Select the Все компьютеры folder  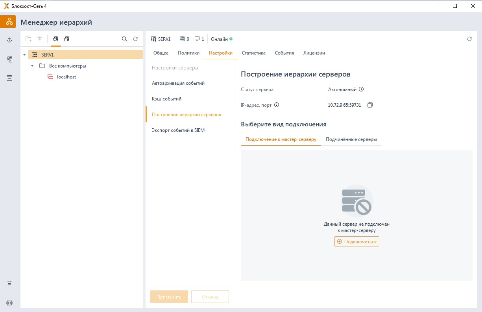pos(68,66)
